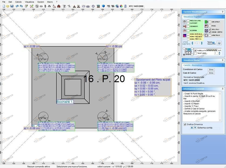Enable the CEDIMENTI checkbox

pyautogui.click(x=188, y=26)
